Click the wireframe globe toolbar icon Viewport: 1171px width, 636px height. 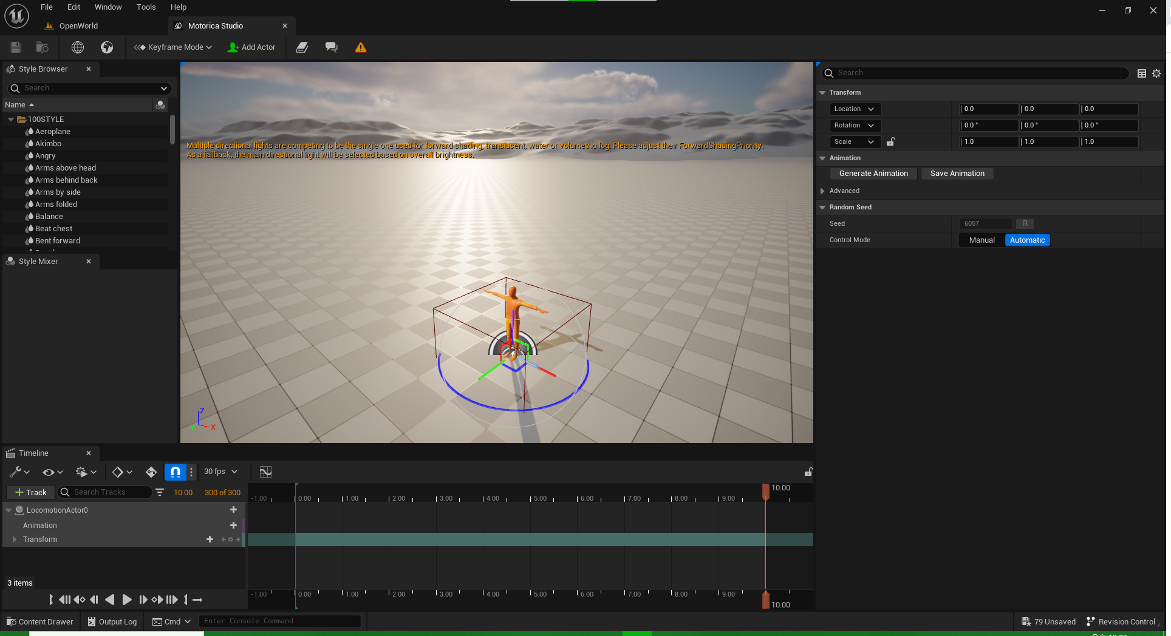tap(78, 47)
